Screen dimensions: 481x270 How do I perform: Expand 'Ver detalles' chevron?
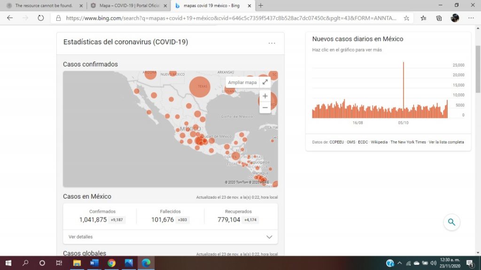269,237
